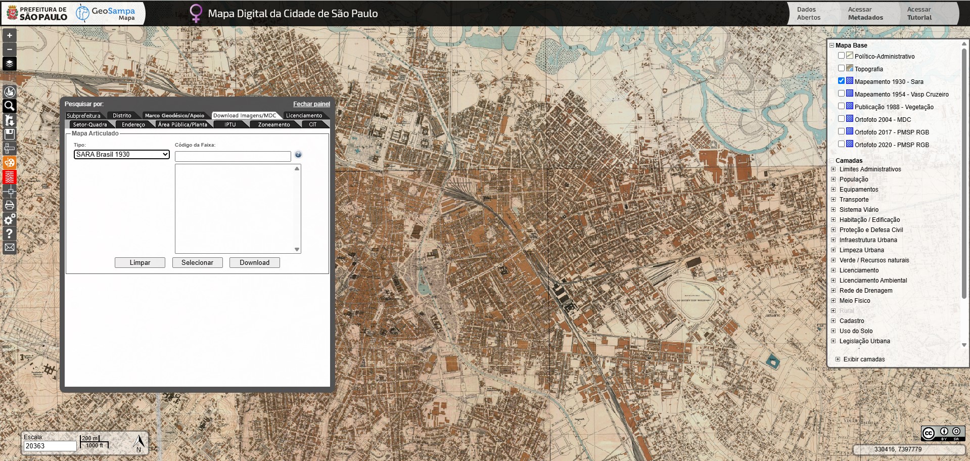This screenshot has width=970, height=461.
Task: Toggle the layers panel icon
Action: pos(10,64)
